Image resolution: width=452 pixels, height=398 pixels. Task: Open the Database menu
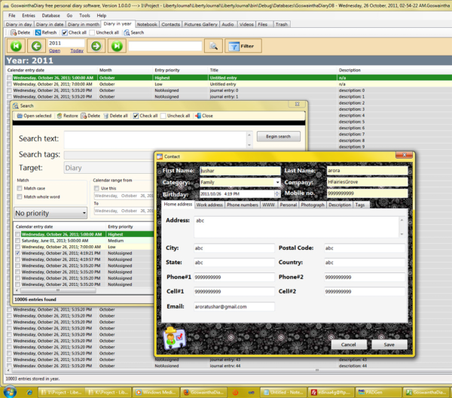coord(51,15)
